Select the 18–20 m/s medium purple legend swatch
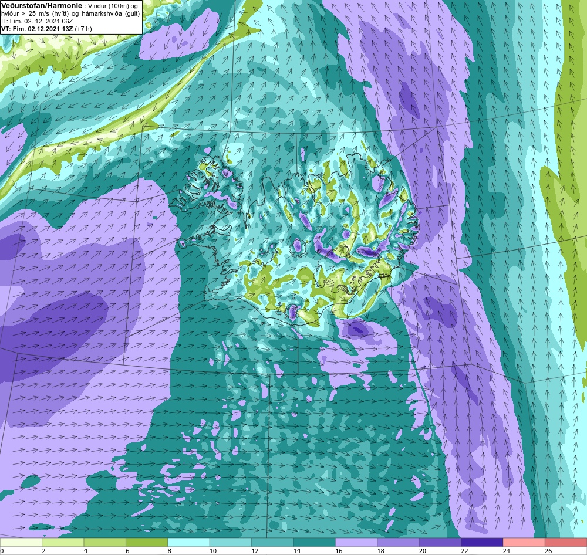Viewport: 587px width, 555px height. coord(399,542)
